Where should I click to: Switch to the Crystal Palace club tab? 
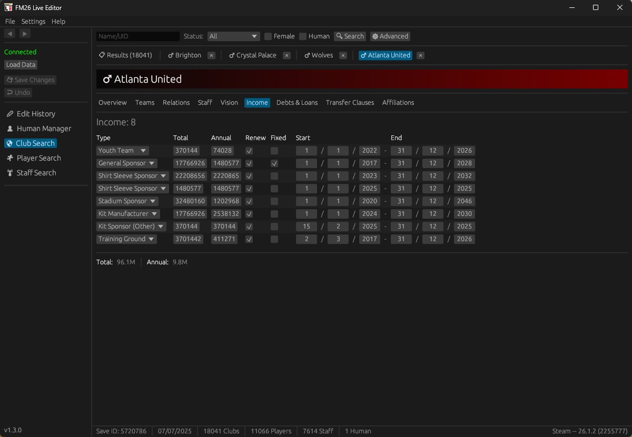coord(252,55)
